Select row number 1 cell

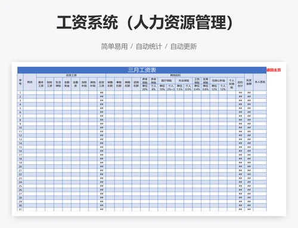pyautogui.click(x=20, y=93)
